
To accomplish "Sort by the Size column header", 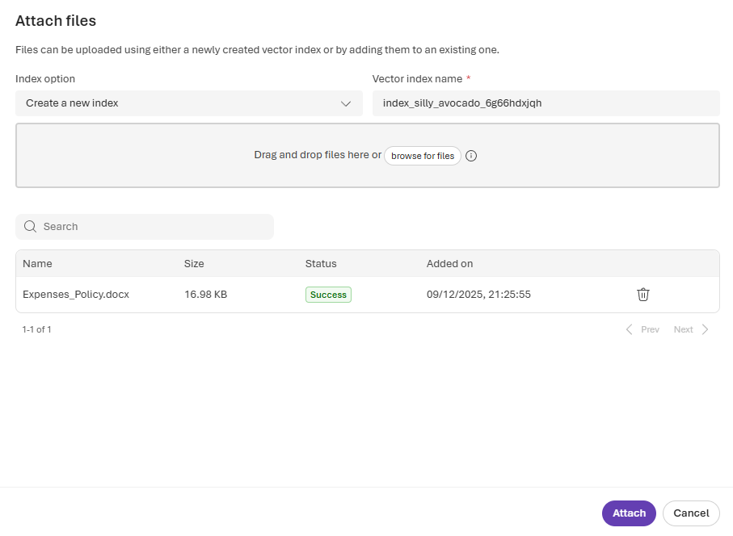I will [194, 263].
